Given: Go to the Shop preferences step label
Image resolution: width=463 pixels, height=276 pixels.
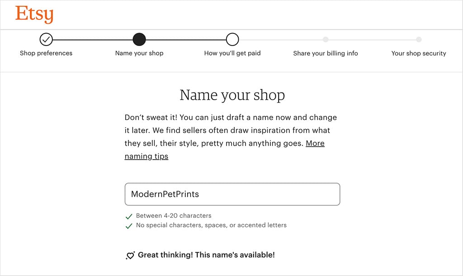Looking at the screenshot, I should pyautogui.click(x=46, y=53).
